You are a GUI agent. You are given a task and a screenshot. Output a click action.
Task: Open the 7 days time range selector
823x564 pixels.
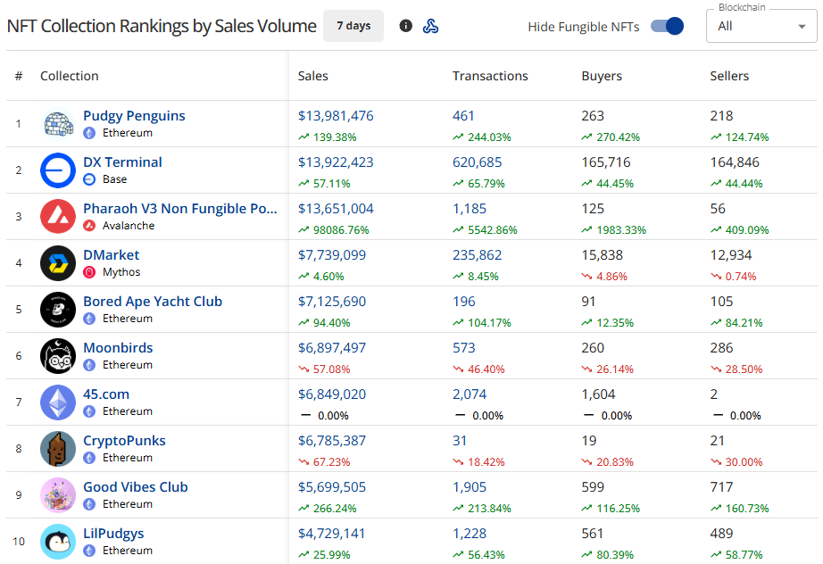(353, 26)
